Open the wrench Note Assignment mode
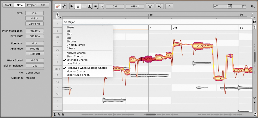 [64, 6]
